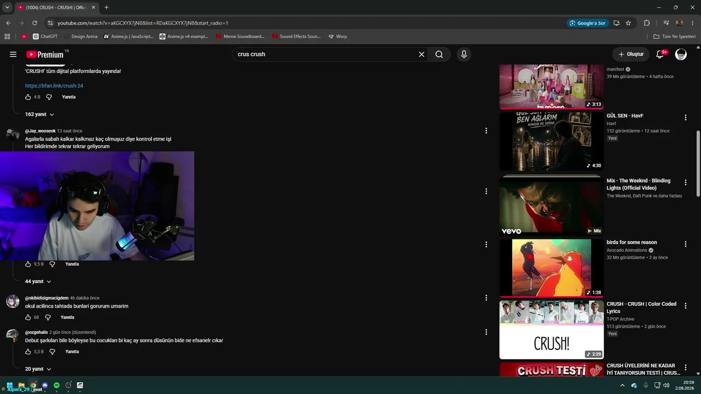Open more options for The Weeknd mix
The image size is (701, 394).
pos(685,182)
